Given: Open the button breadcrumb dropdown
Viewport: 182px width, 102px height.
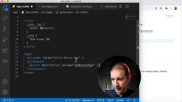Looking at the screenshot, I should click(84, 12).
